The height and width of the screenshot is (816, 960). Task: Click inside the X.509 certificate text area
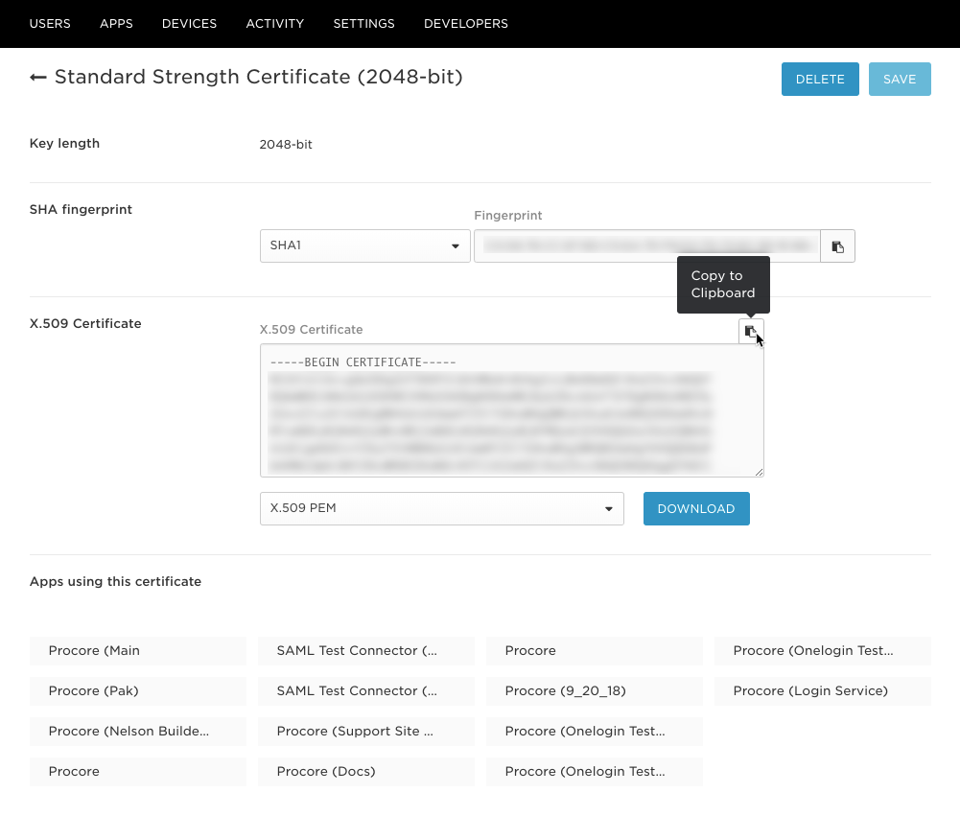(512, 410)
